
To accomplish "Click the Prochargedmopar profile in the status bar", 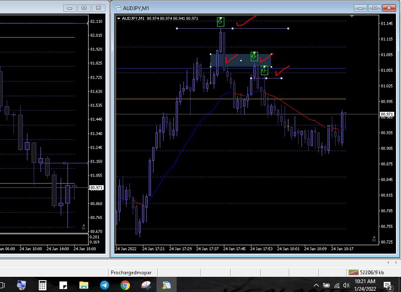I will [x=131, y=273].
